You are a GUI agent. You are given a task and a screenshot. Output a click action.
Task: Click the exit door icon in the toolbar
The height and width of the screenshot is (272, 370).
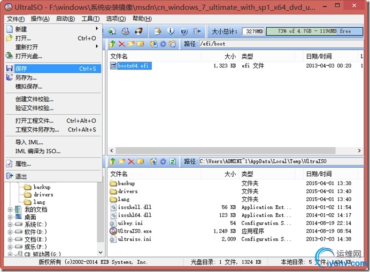[x=197, y=31]
